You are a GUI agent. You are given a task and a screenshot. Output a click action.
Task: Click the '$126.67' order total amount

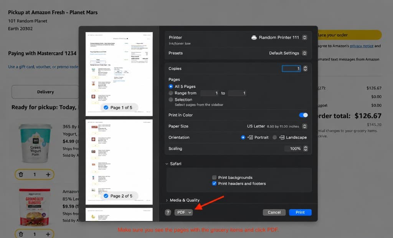368,116
